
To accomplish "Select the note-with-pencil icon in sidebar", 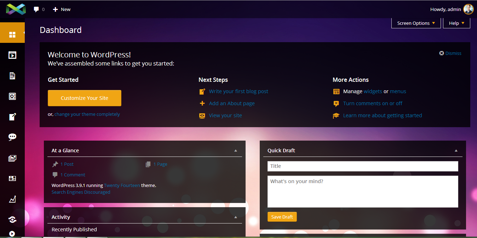I will coord(12,117).
